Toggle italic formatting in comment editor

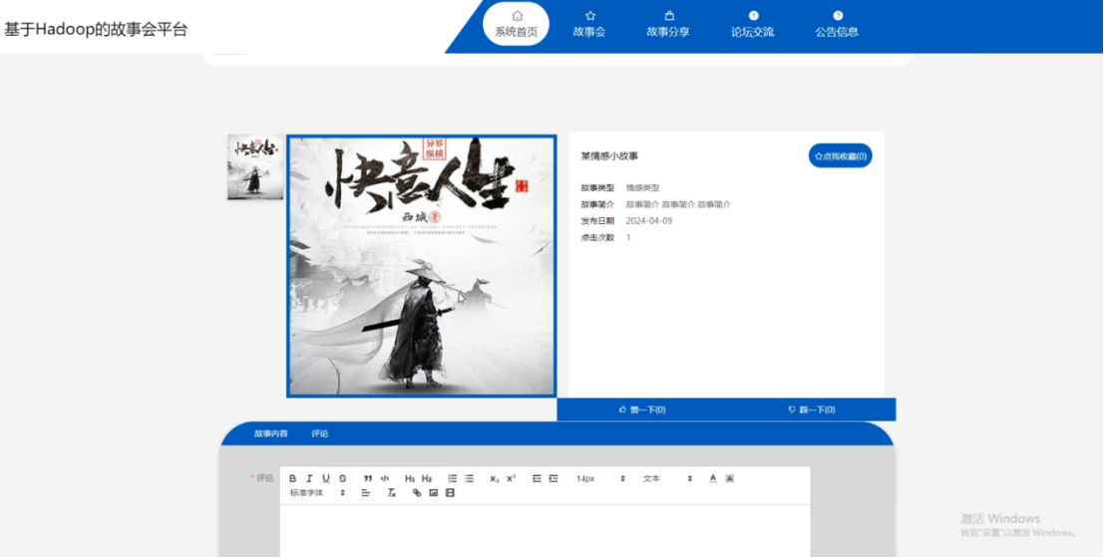coord(309,478)
